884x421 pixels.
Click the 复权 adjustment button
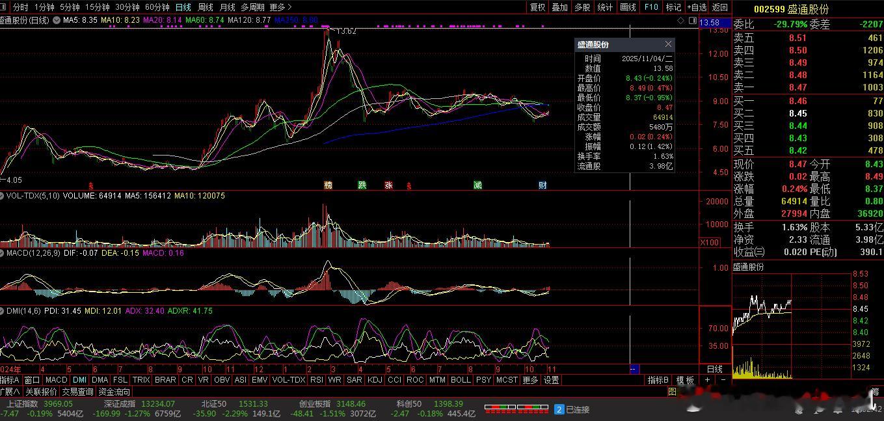pyautogui.click(x=537, y=7)
